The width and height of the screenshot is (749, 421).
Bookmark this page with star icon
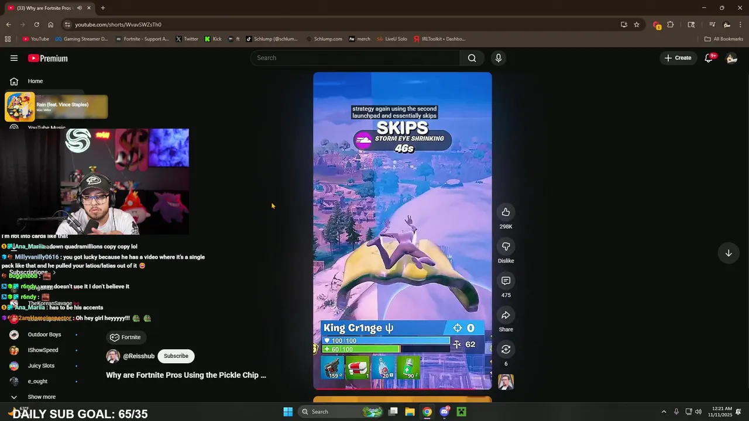(637, 25)
